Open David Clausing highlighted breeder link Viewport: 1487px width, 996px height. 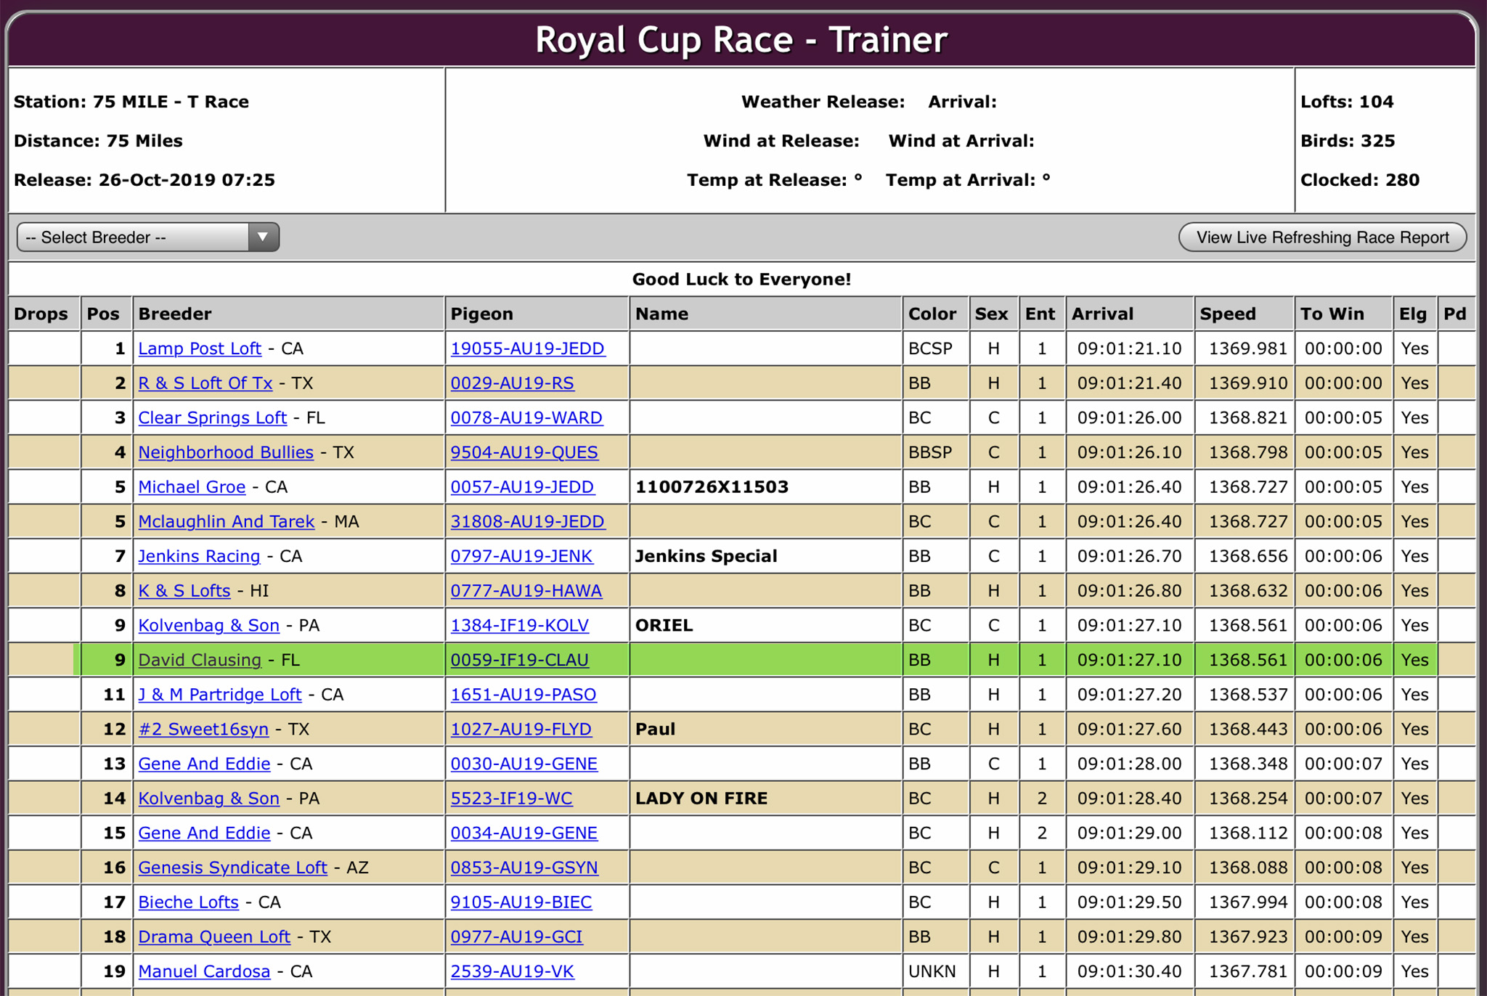click(200, 660)
